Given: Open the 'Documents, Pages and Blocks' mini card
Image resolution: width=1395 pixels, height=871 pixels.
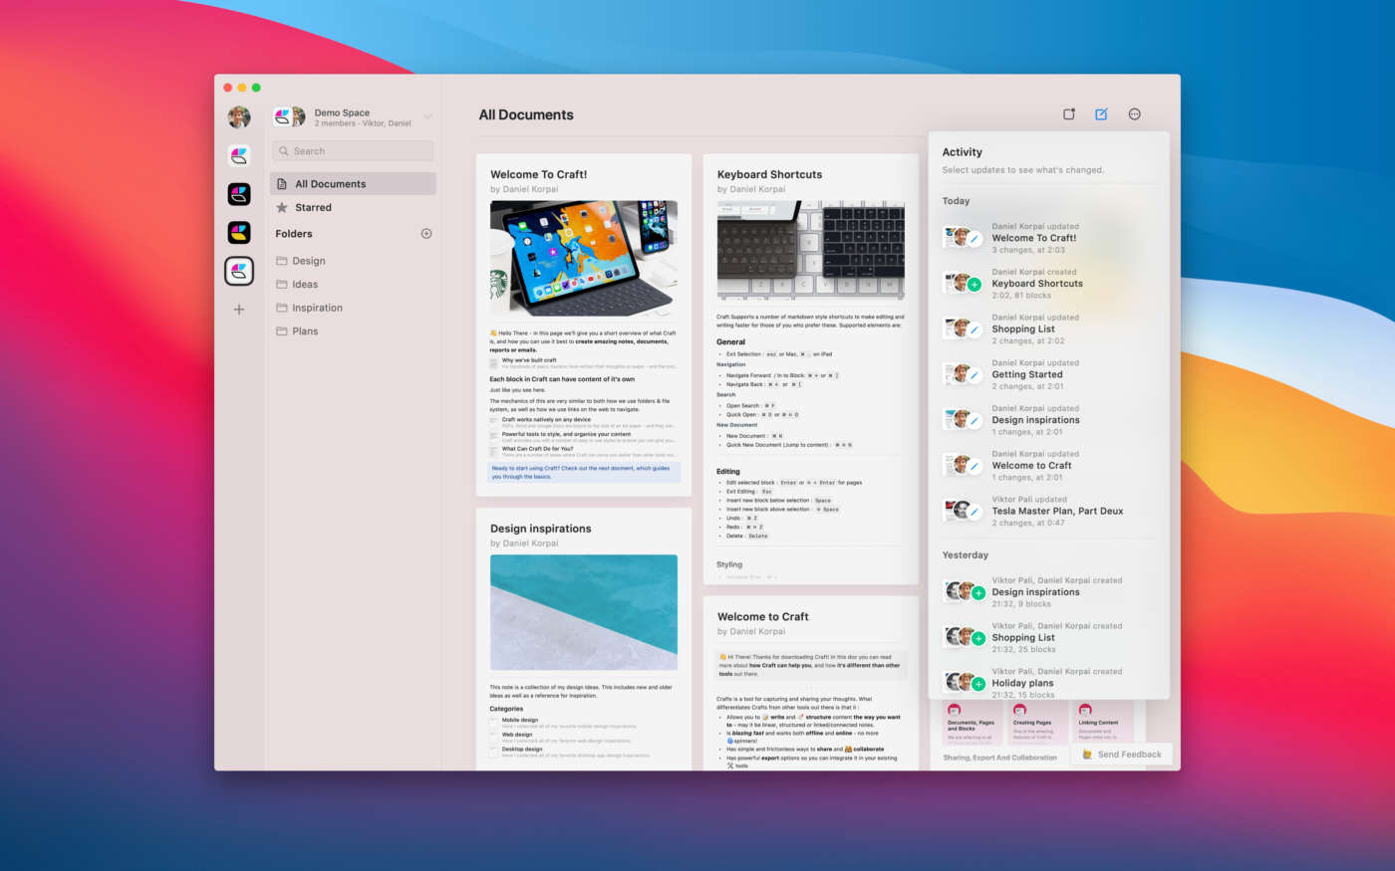Looking at the screenshot, I should pyautogui.click(x=971, y=724).
